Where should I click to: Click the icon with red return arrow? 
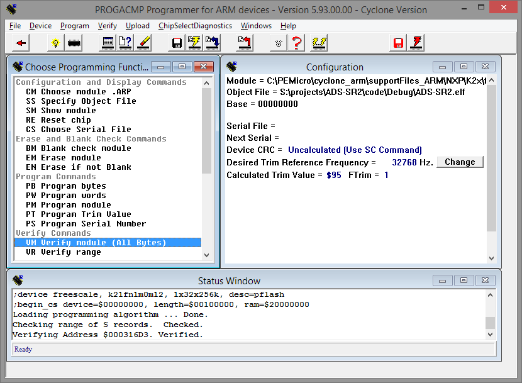pyautogui.click(x=245, y=43)
